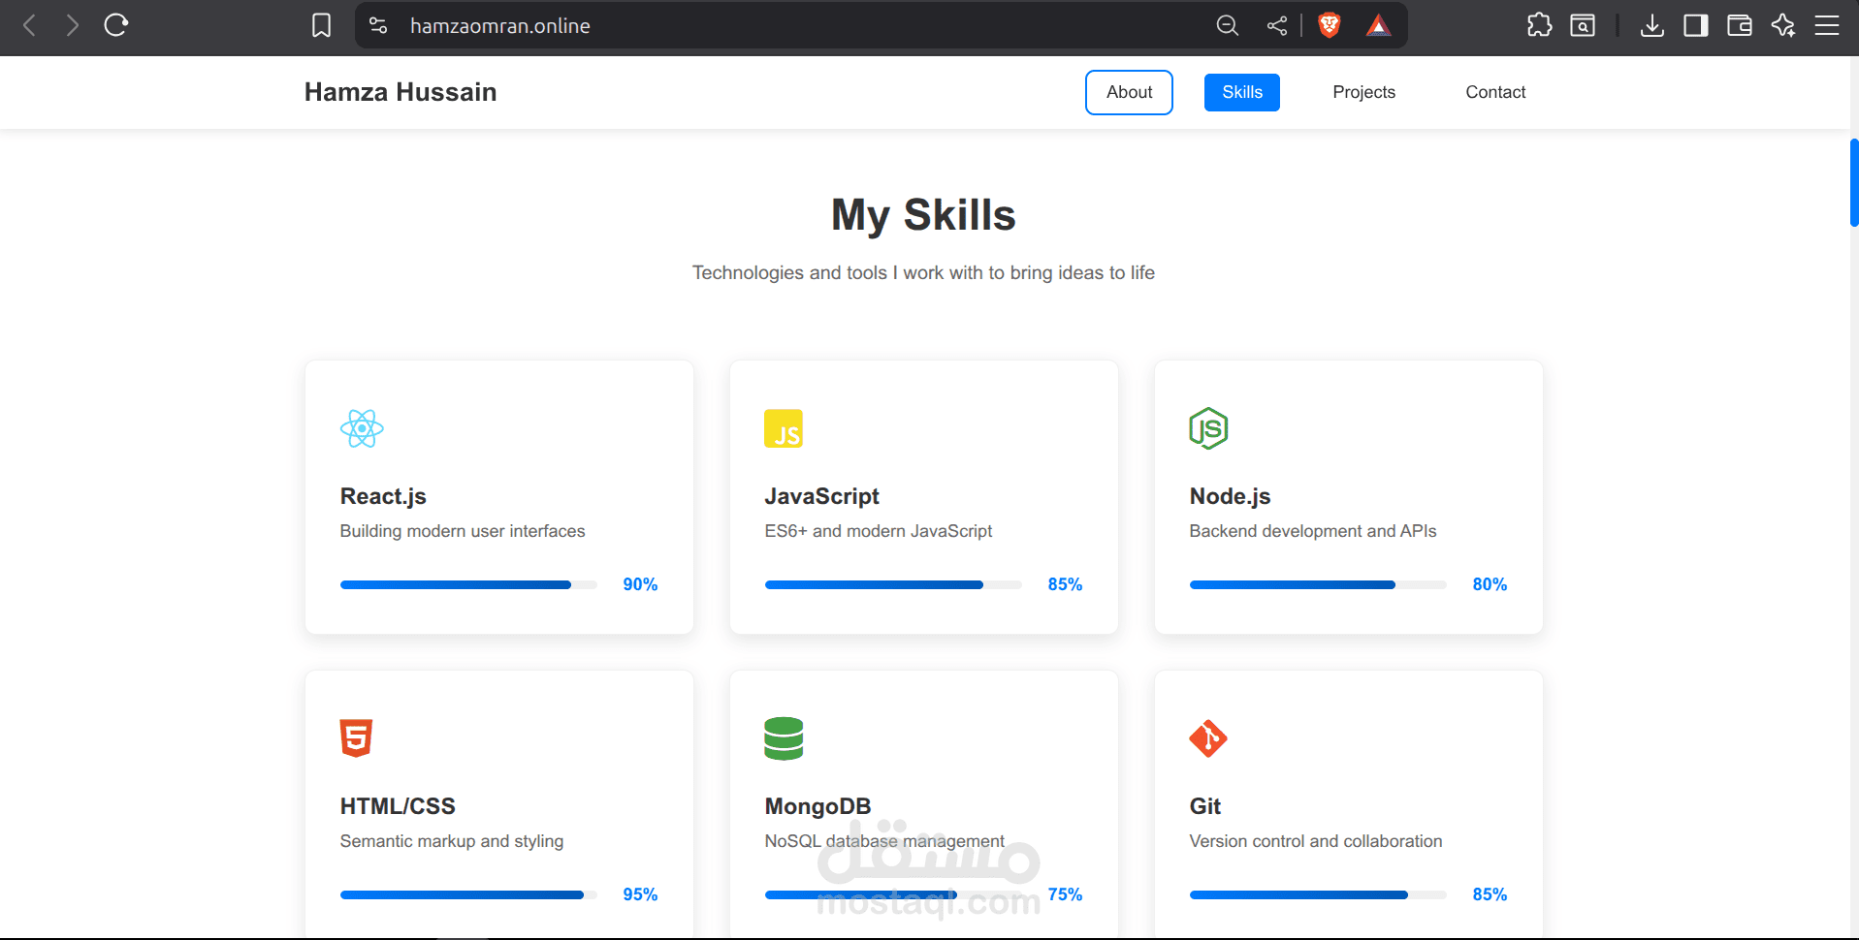1859x940 pixels.
Task: Click the 90% value on React.js card
Action: pyautogui.click(x=640, y=584)
